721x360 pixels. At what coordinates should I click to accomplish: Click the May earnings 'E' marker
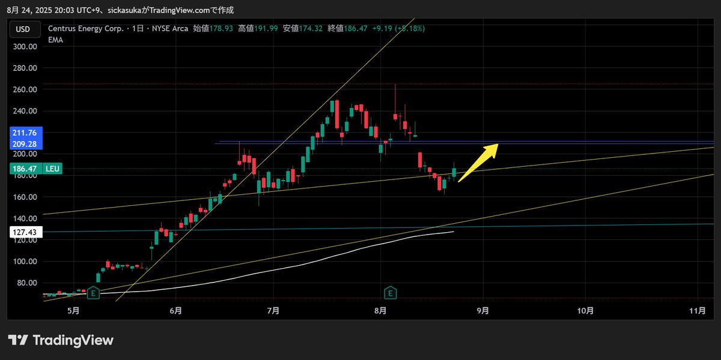tap(93, 293)
